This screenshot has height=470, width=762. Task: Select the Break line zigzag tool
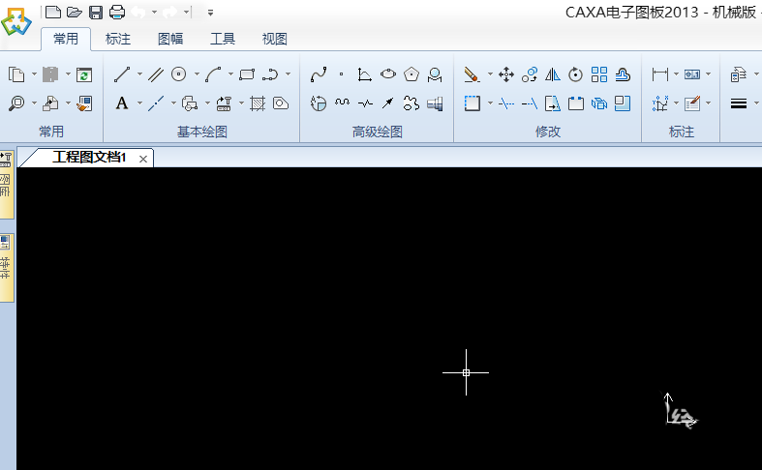365,103
